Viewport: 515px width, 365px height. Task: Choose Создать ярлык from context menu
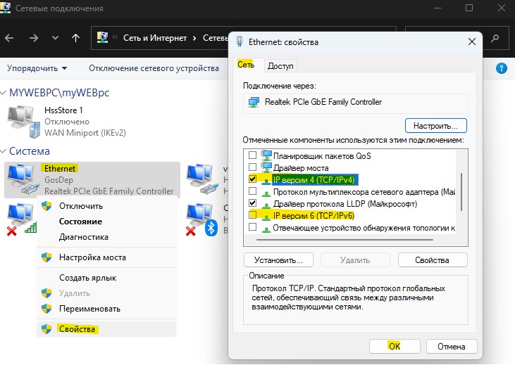pos(106,278)
